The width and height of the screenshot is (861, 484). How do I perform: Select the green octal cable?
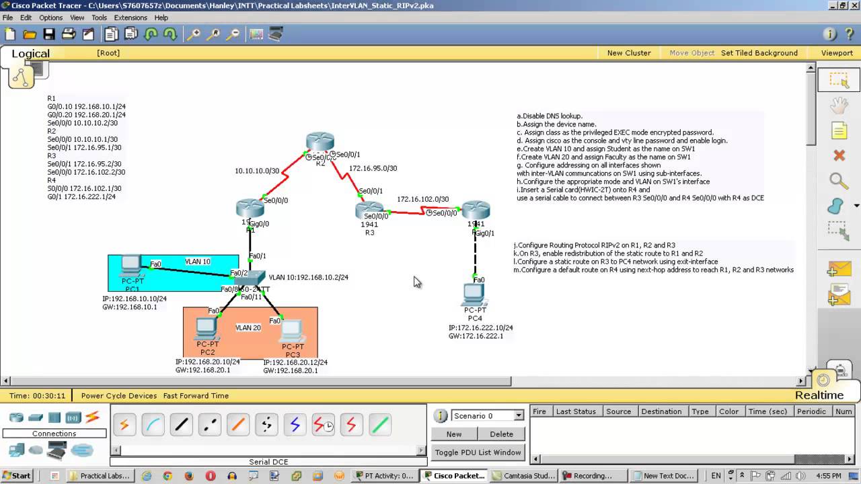379,424
